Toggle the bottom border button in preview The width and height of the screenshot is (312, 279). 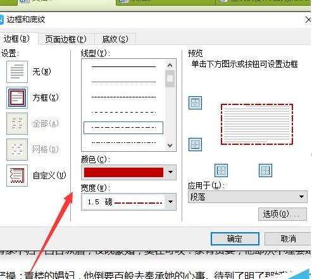point(195,145)
